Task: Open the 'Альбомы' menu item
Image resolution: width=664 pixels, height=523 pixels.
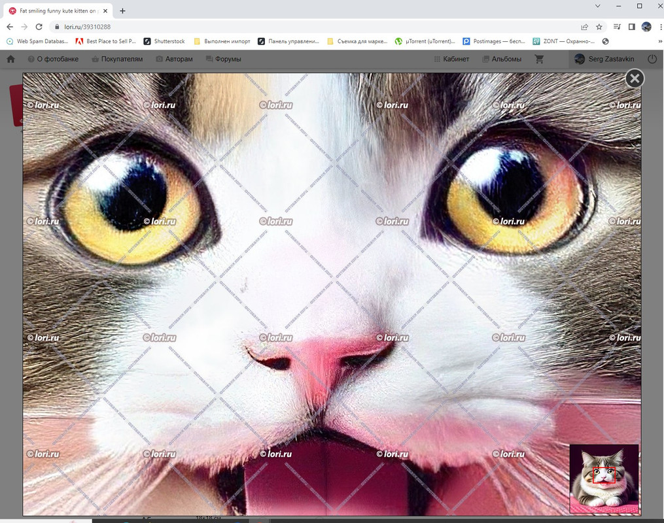Action: click(502, 59)
